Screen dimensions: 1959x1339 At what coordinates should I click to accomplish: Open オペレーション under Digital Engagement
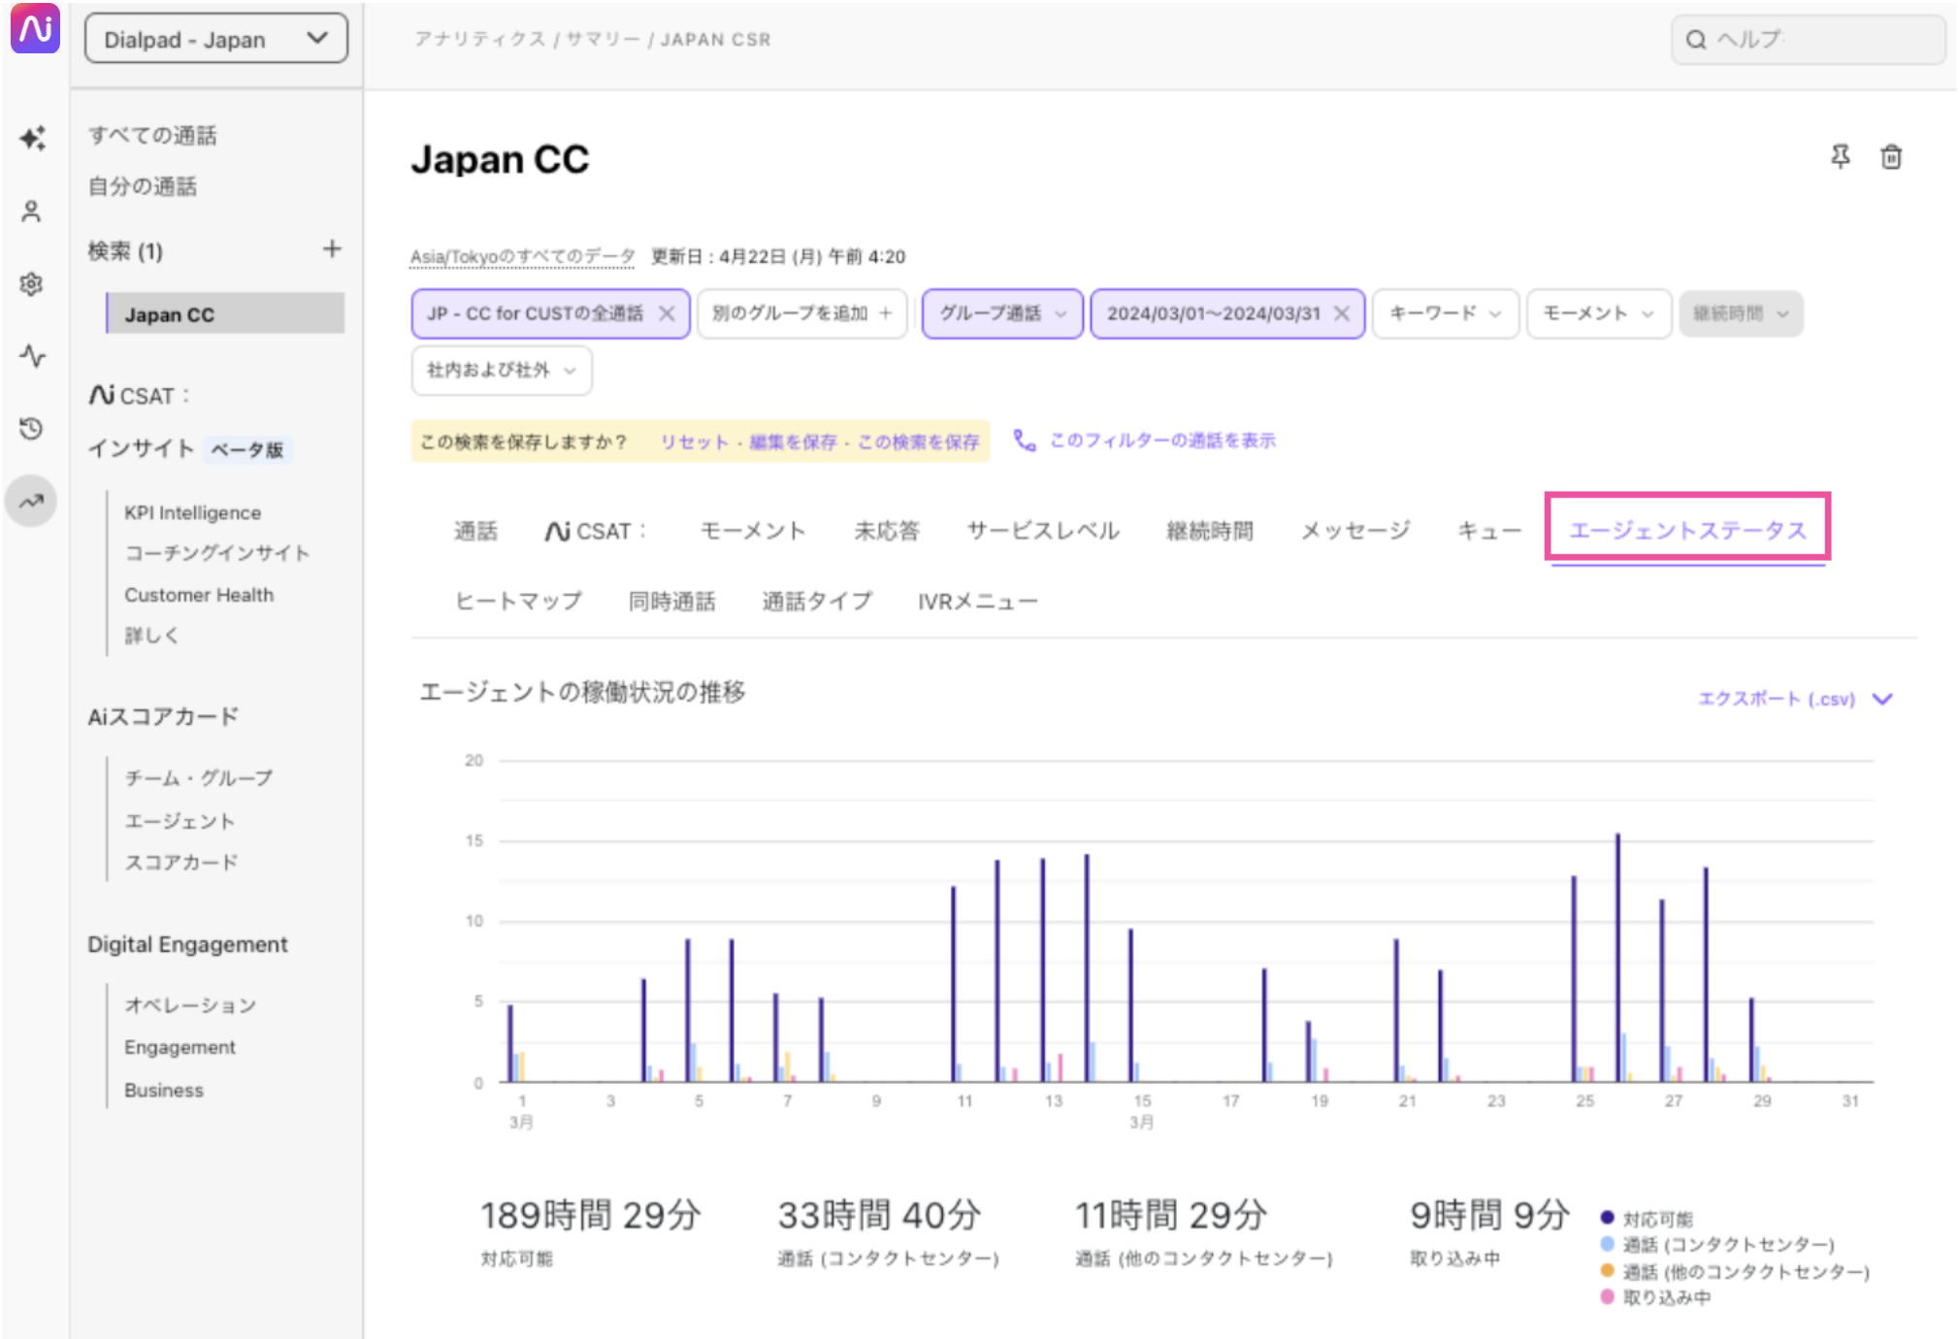click(190, 1005)
